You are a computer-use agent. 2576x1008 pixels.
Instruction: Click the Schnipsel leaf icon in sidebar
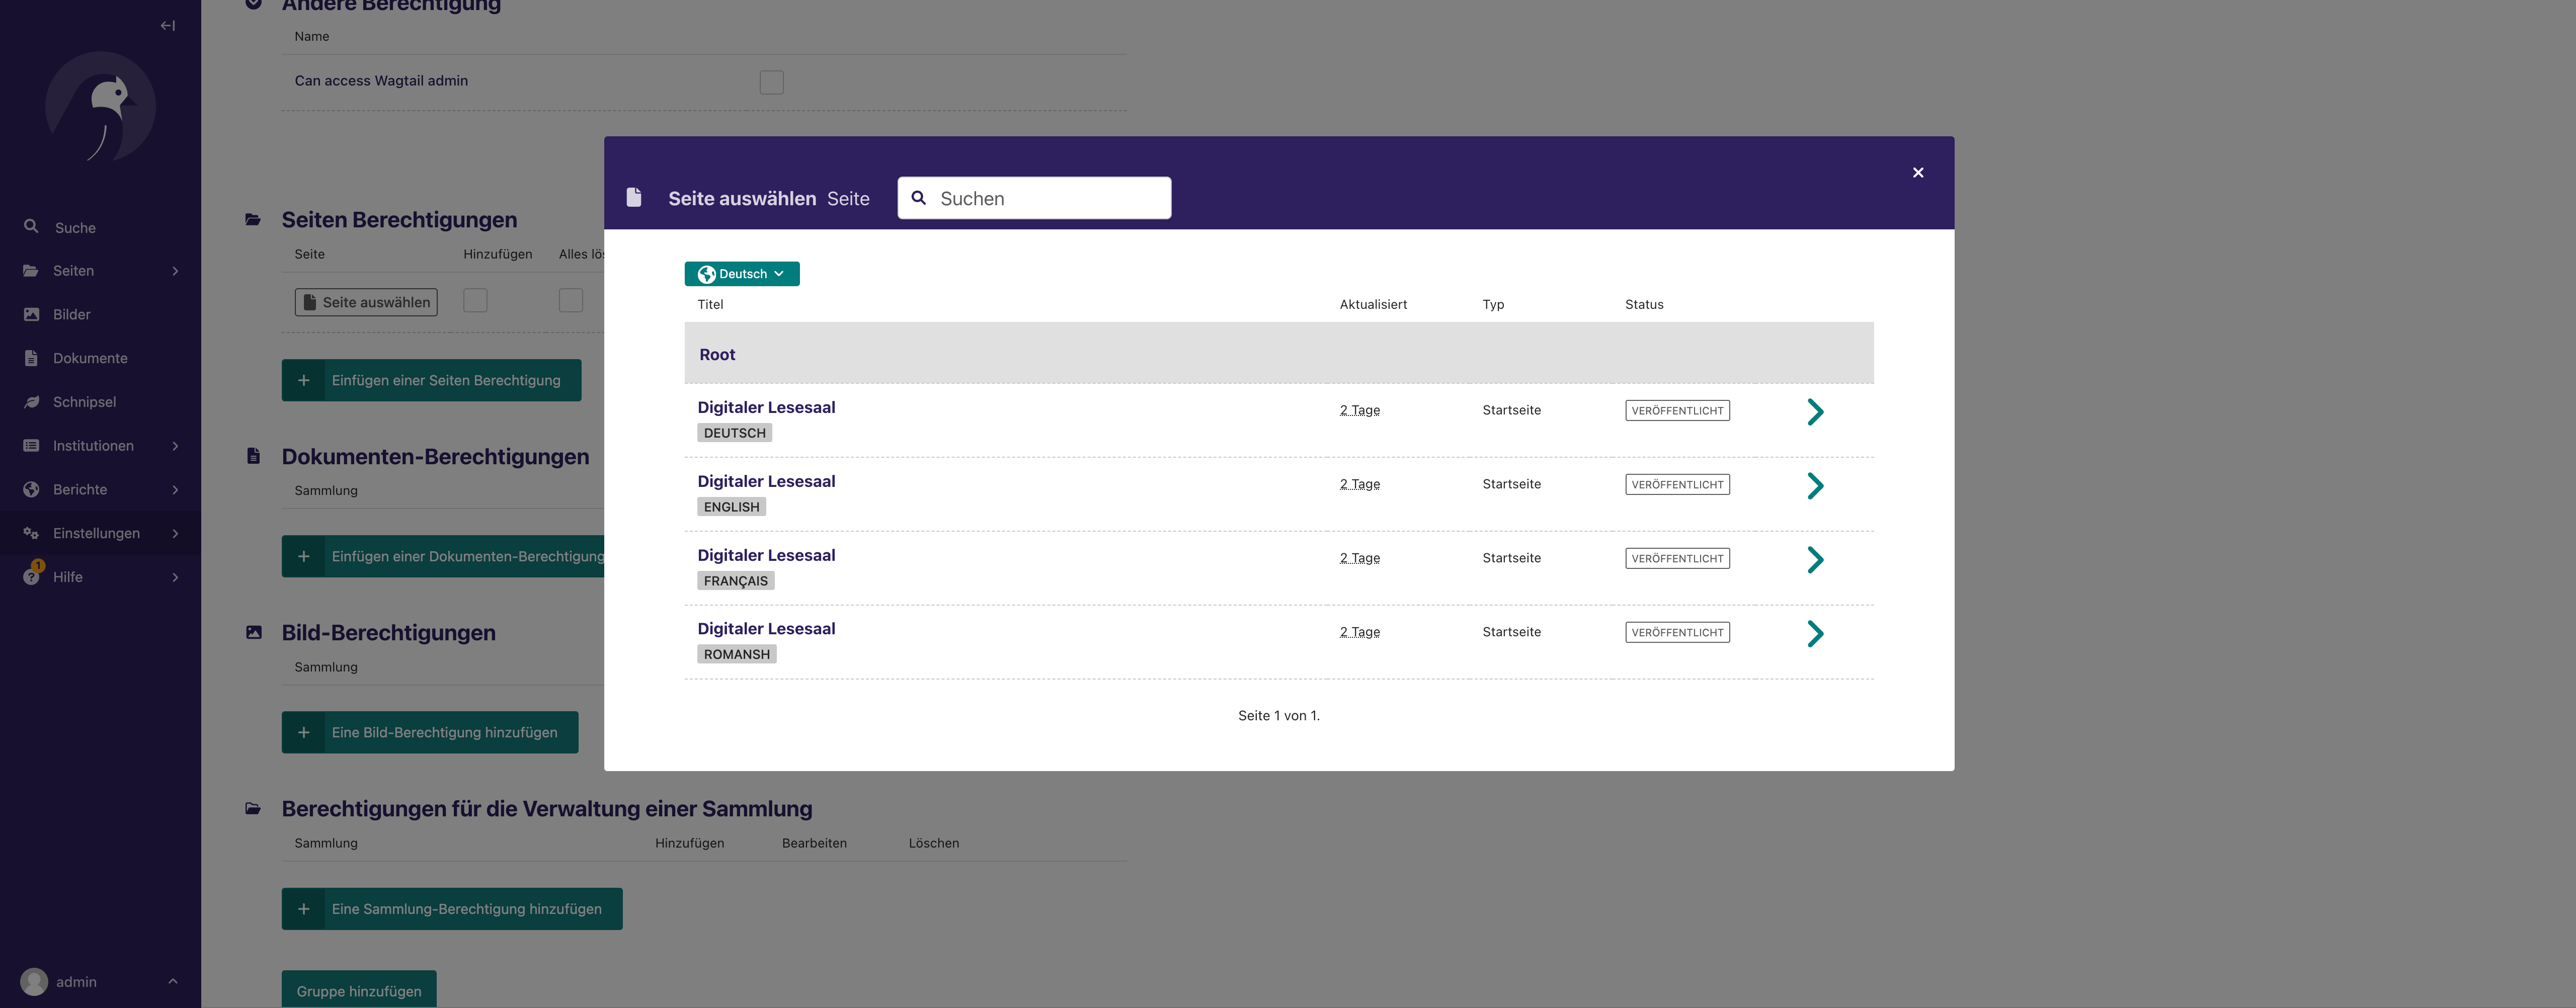click(x=31, y=402)
